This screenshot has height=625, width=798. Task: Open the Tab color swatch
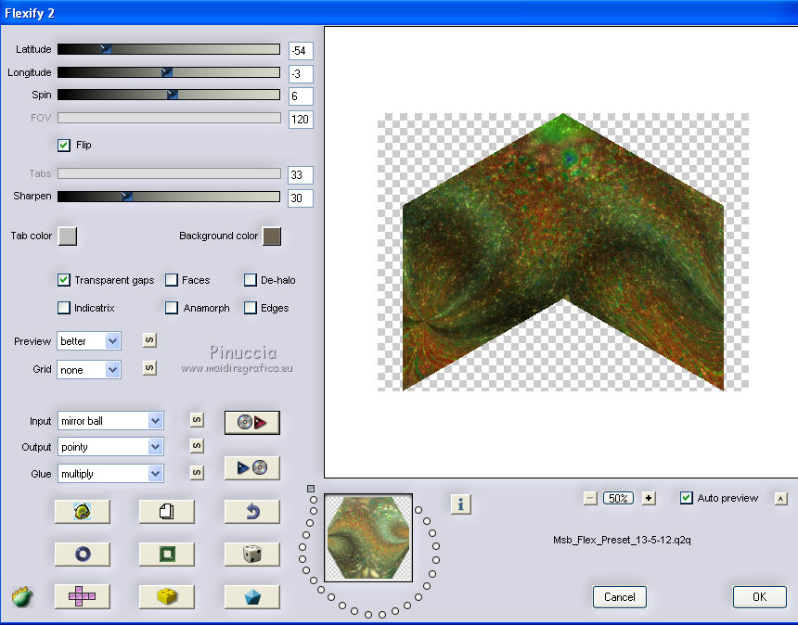68,236
